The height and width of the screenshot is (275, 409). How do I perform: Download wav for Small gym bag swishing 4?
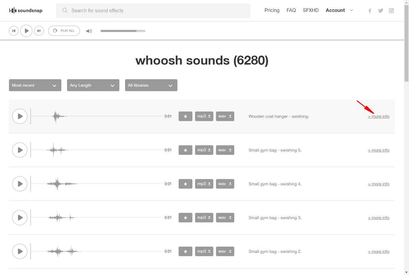coord(225,184)
